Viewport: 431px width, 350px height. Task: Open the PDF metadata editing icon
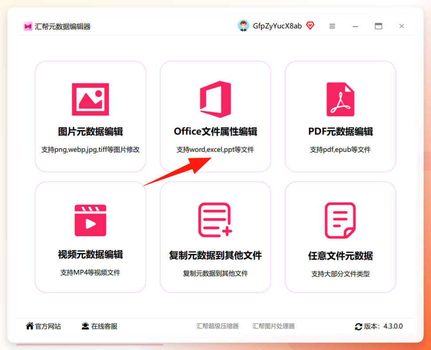[340, 99]
